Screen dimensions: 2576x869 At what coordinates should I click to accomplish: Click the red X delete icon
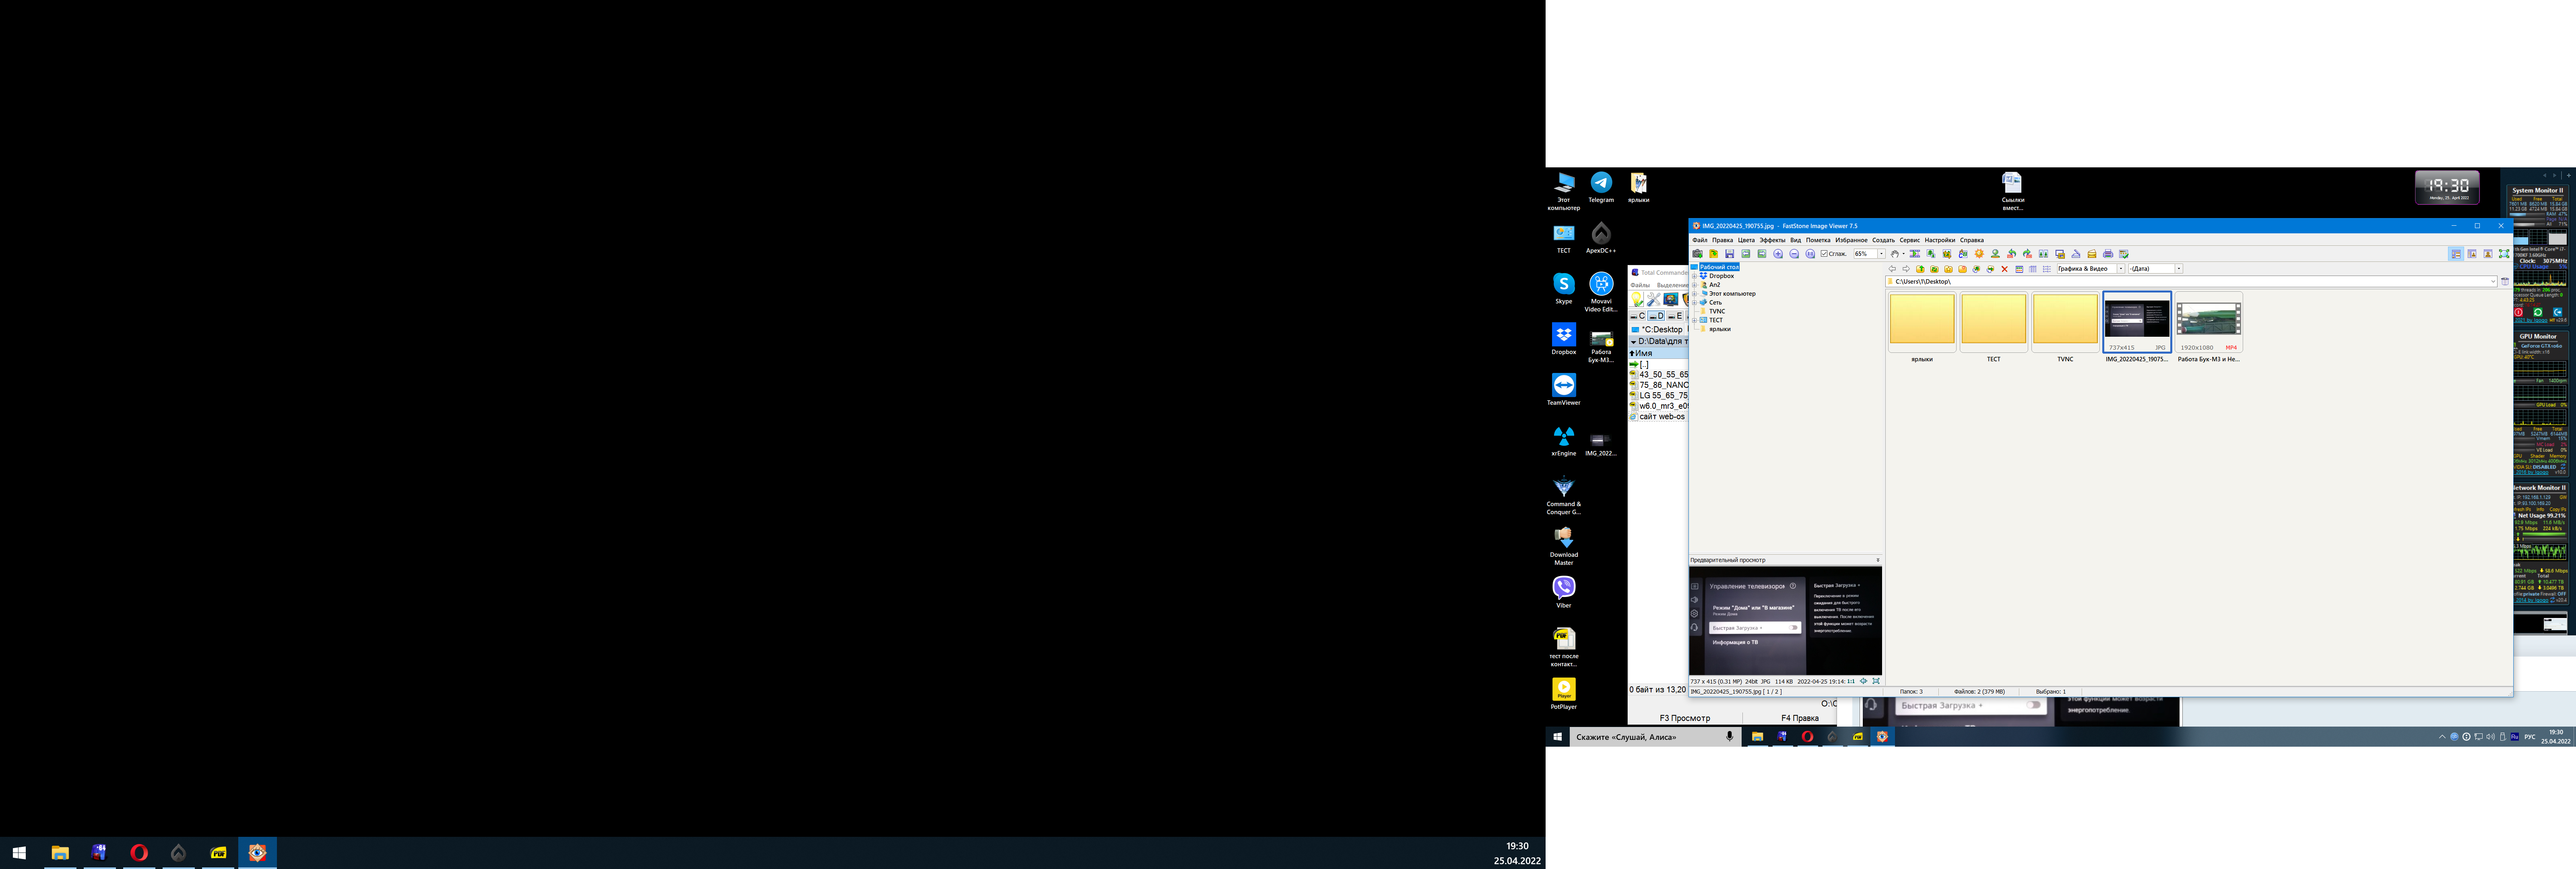click(2005, 269)
